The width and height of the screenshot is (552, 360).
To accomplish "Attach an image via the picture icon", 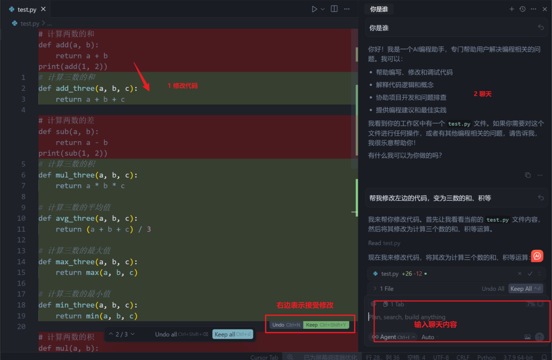I will 527,337.
